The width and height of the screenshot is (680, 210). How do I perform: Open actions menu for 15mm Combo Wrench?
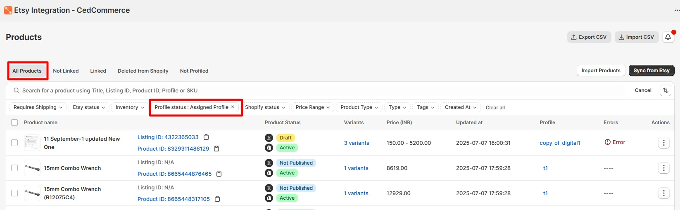pos(663,168)
